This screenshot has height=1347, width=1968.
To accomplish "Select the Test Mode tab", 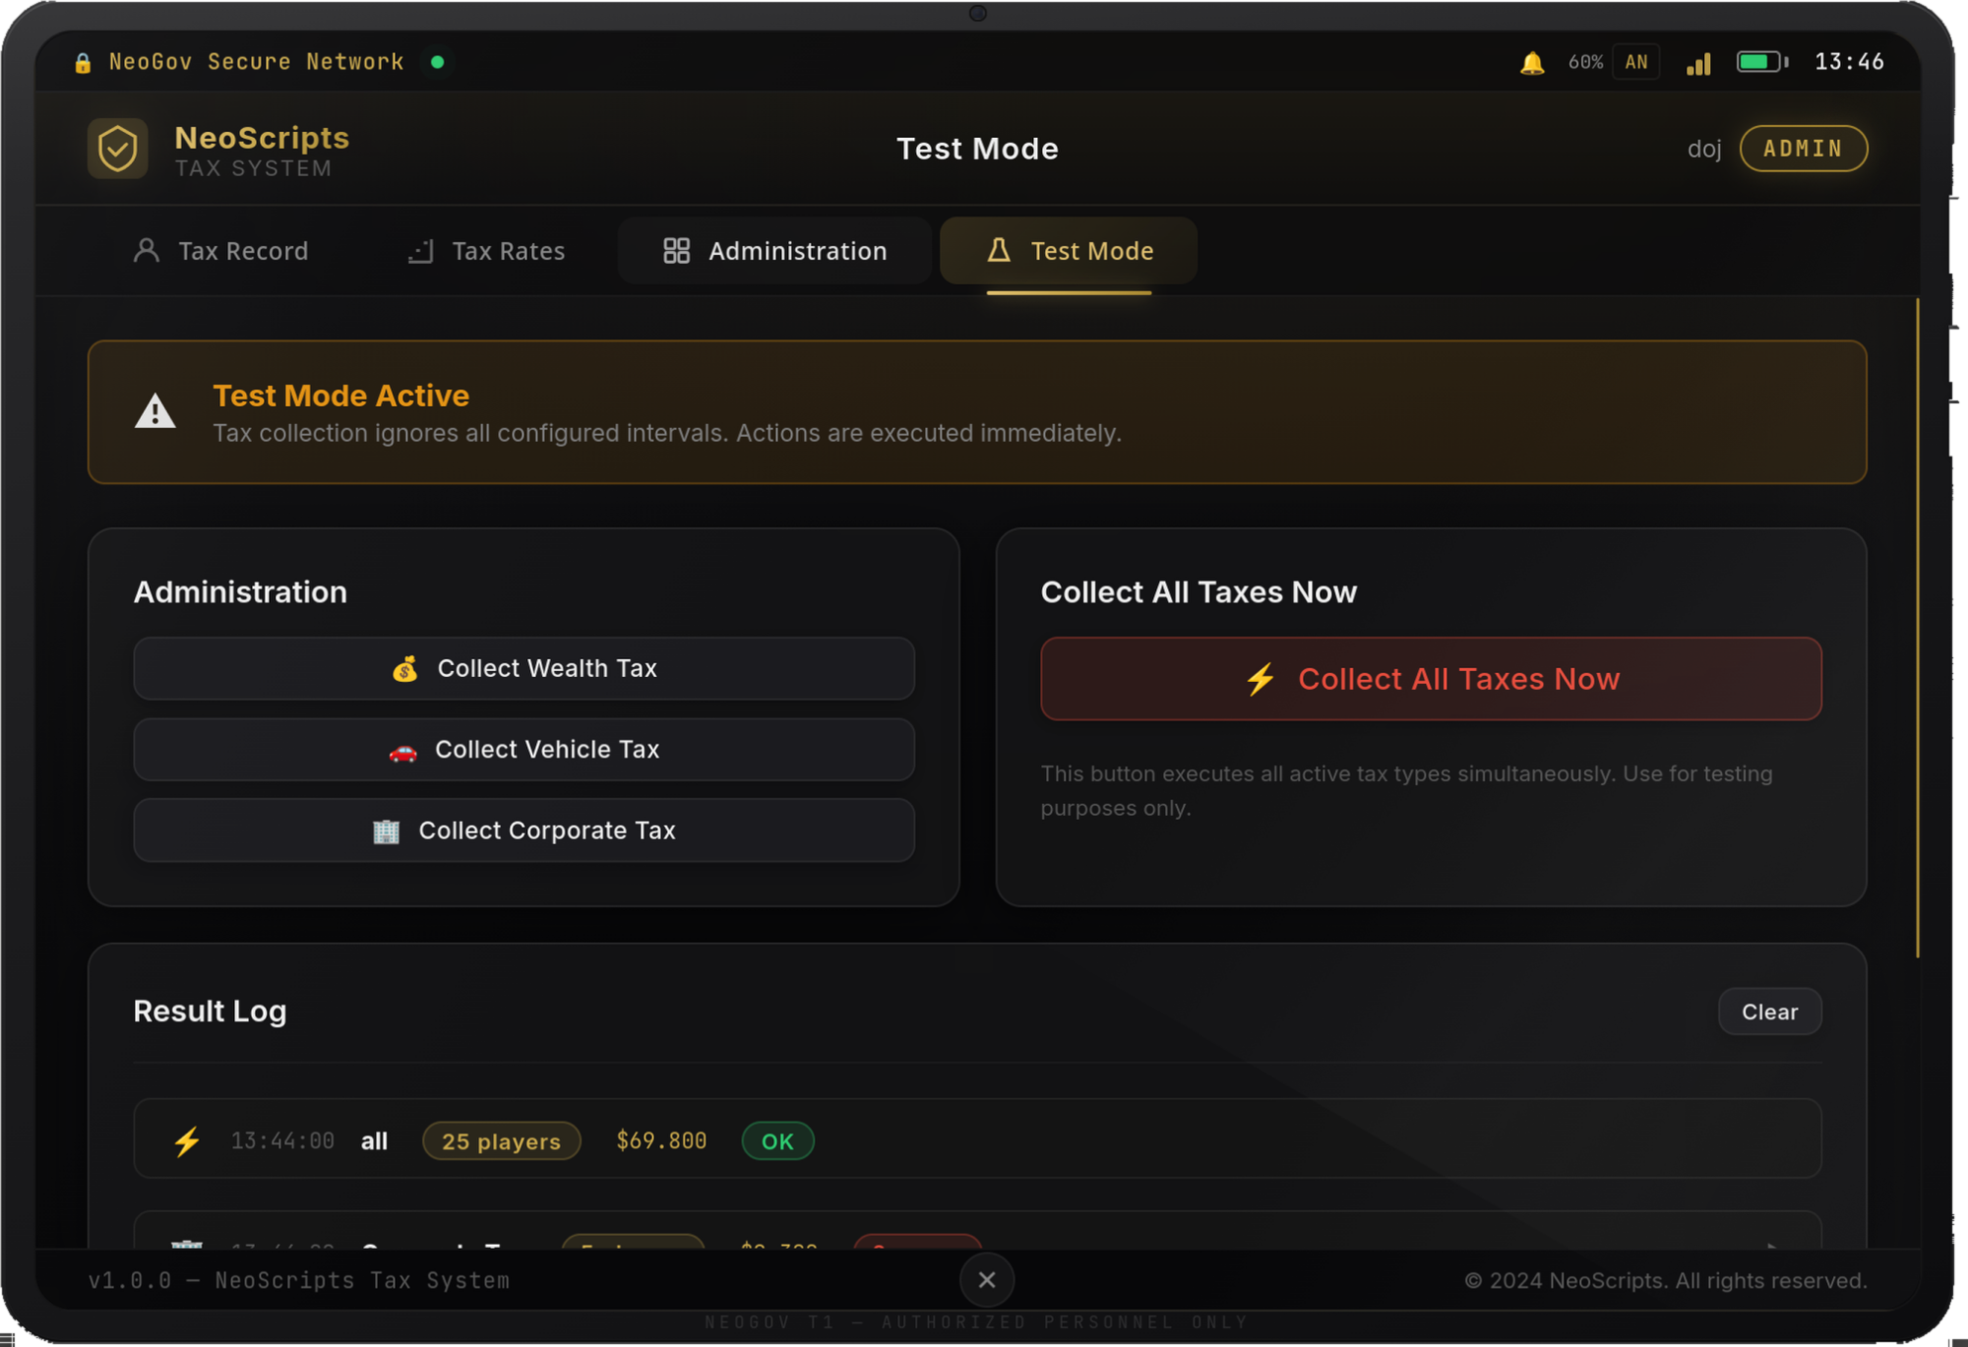I will point(1069,251).
